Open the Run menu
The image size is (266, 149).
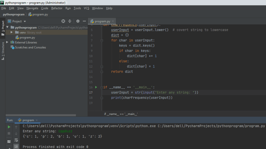coord(68,8)
